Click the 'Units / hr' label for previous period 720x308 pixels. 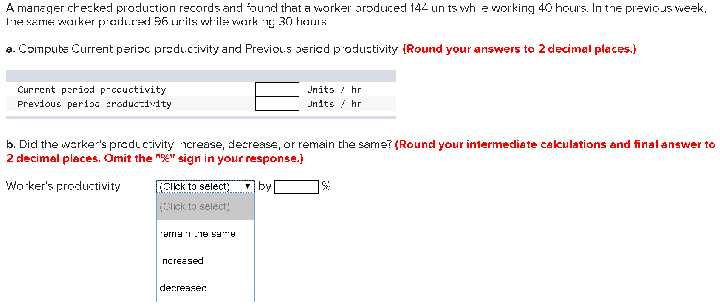pyautogui.click(x=334, y=104)
